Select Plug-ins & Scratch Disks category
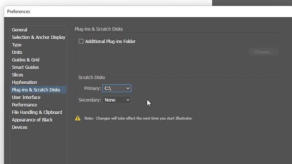This screenshot has width=292, height=164. point(38,90)
